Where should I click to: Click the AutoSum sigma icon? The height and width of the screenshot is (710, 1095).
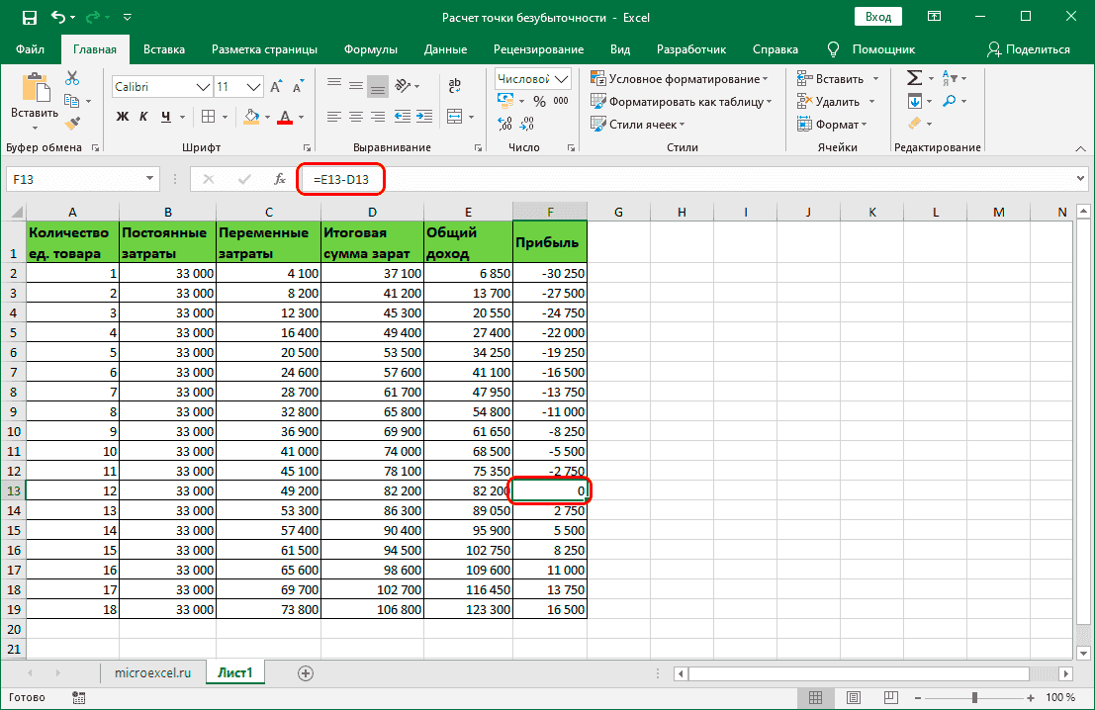(914, 78)
